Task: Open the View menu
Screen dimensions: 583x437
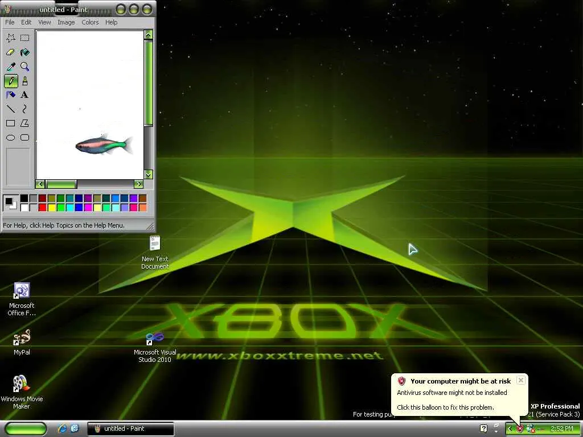Action: pyautogui.click(x=44, y=22)
